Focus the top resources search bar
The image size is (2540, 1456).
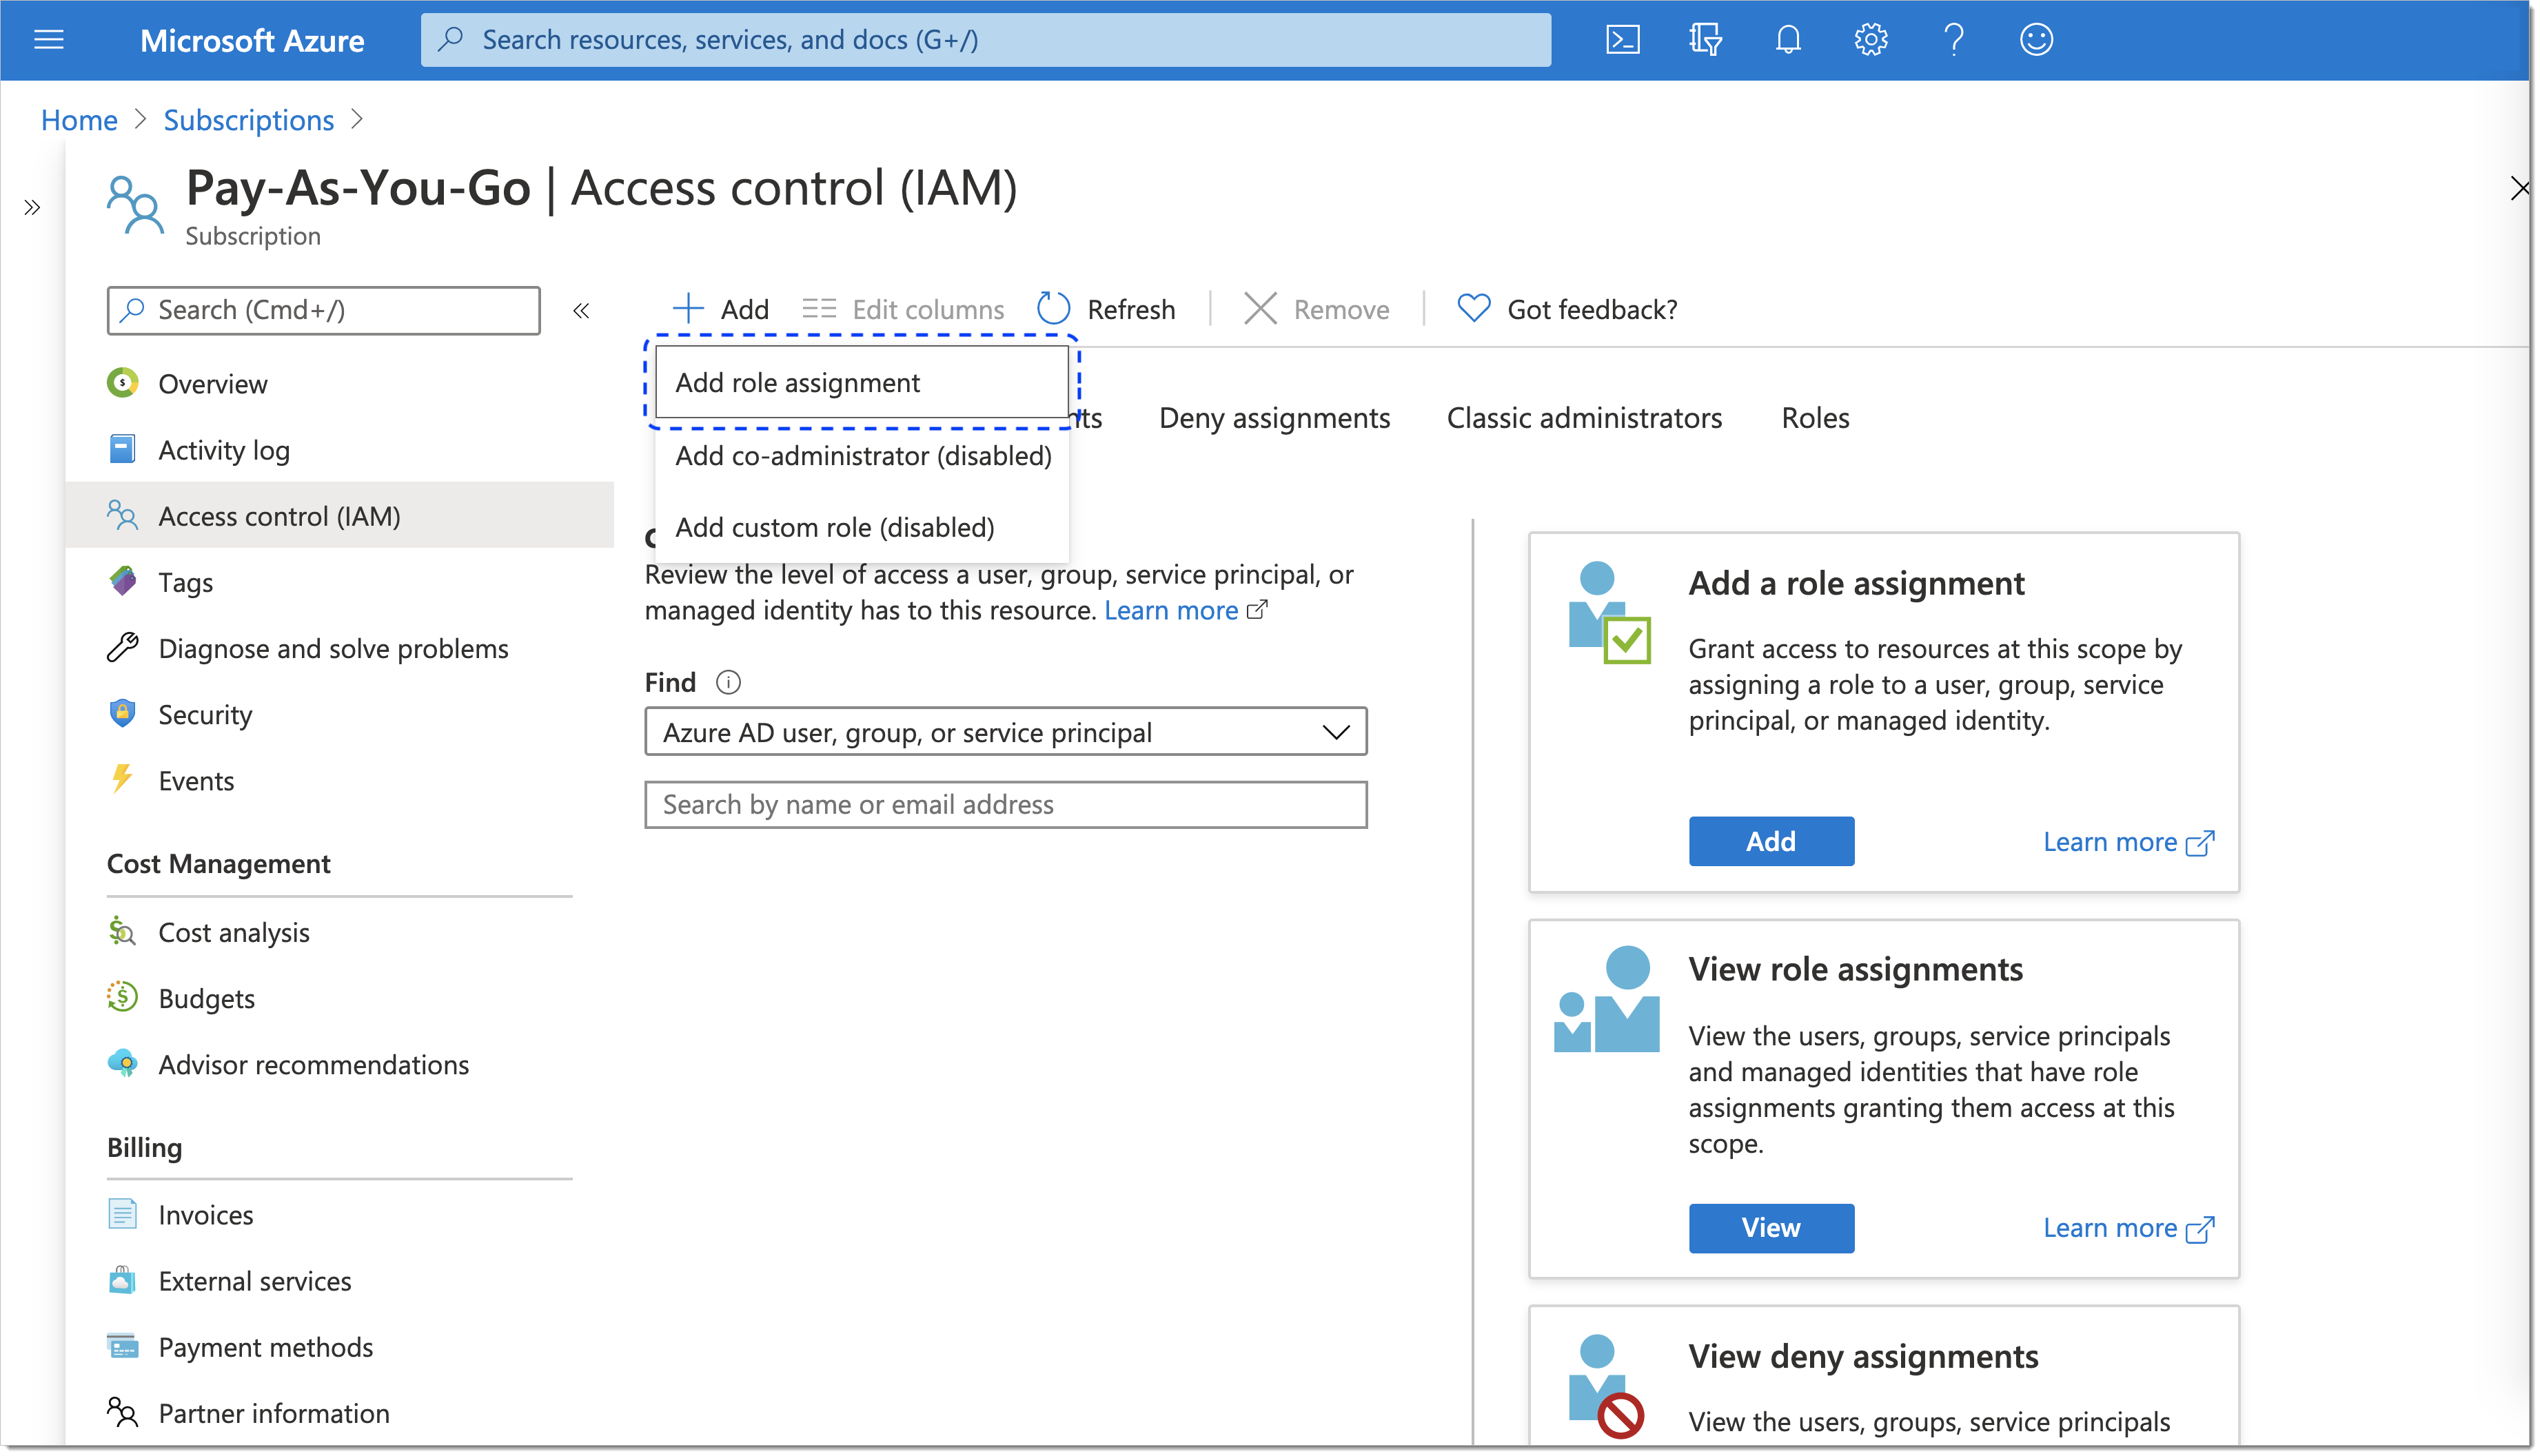click(x=985, y=40)
